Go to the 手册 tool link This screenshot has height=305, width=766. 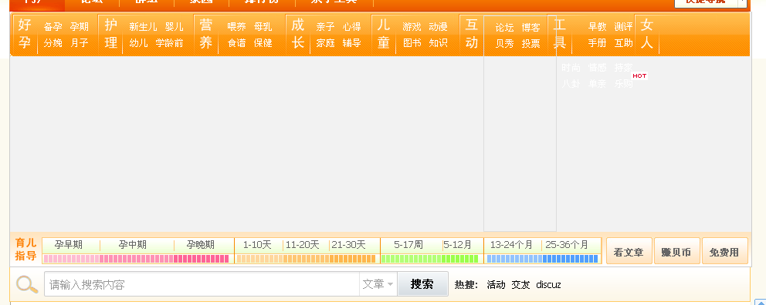598,43
